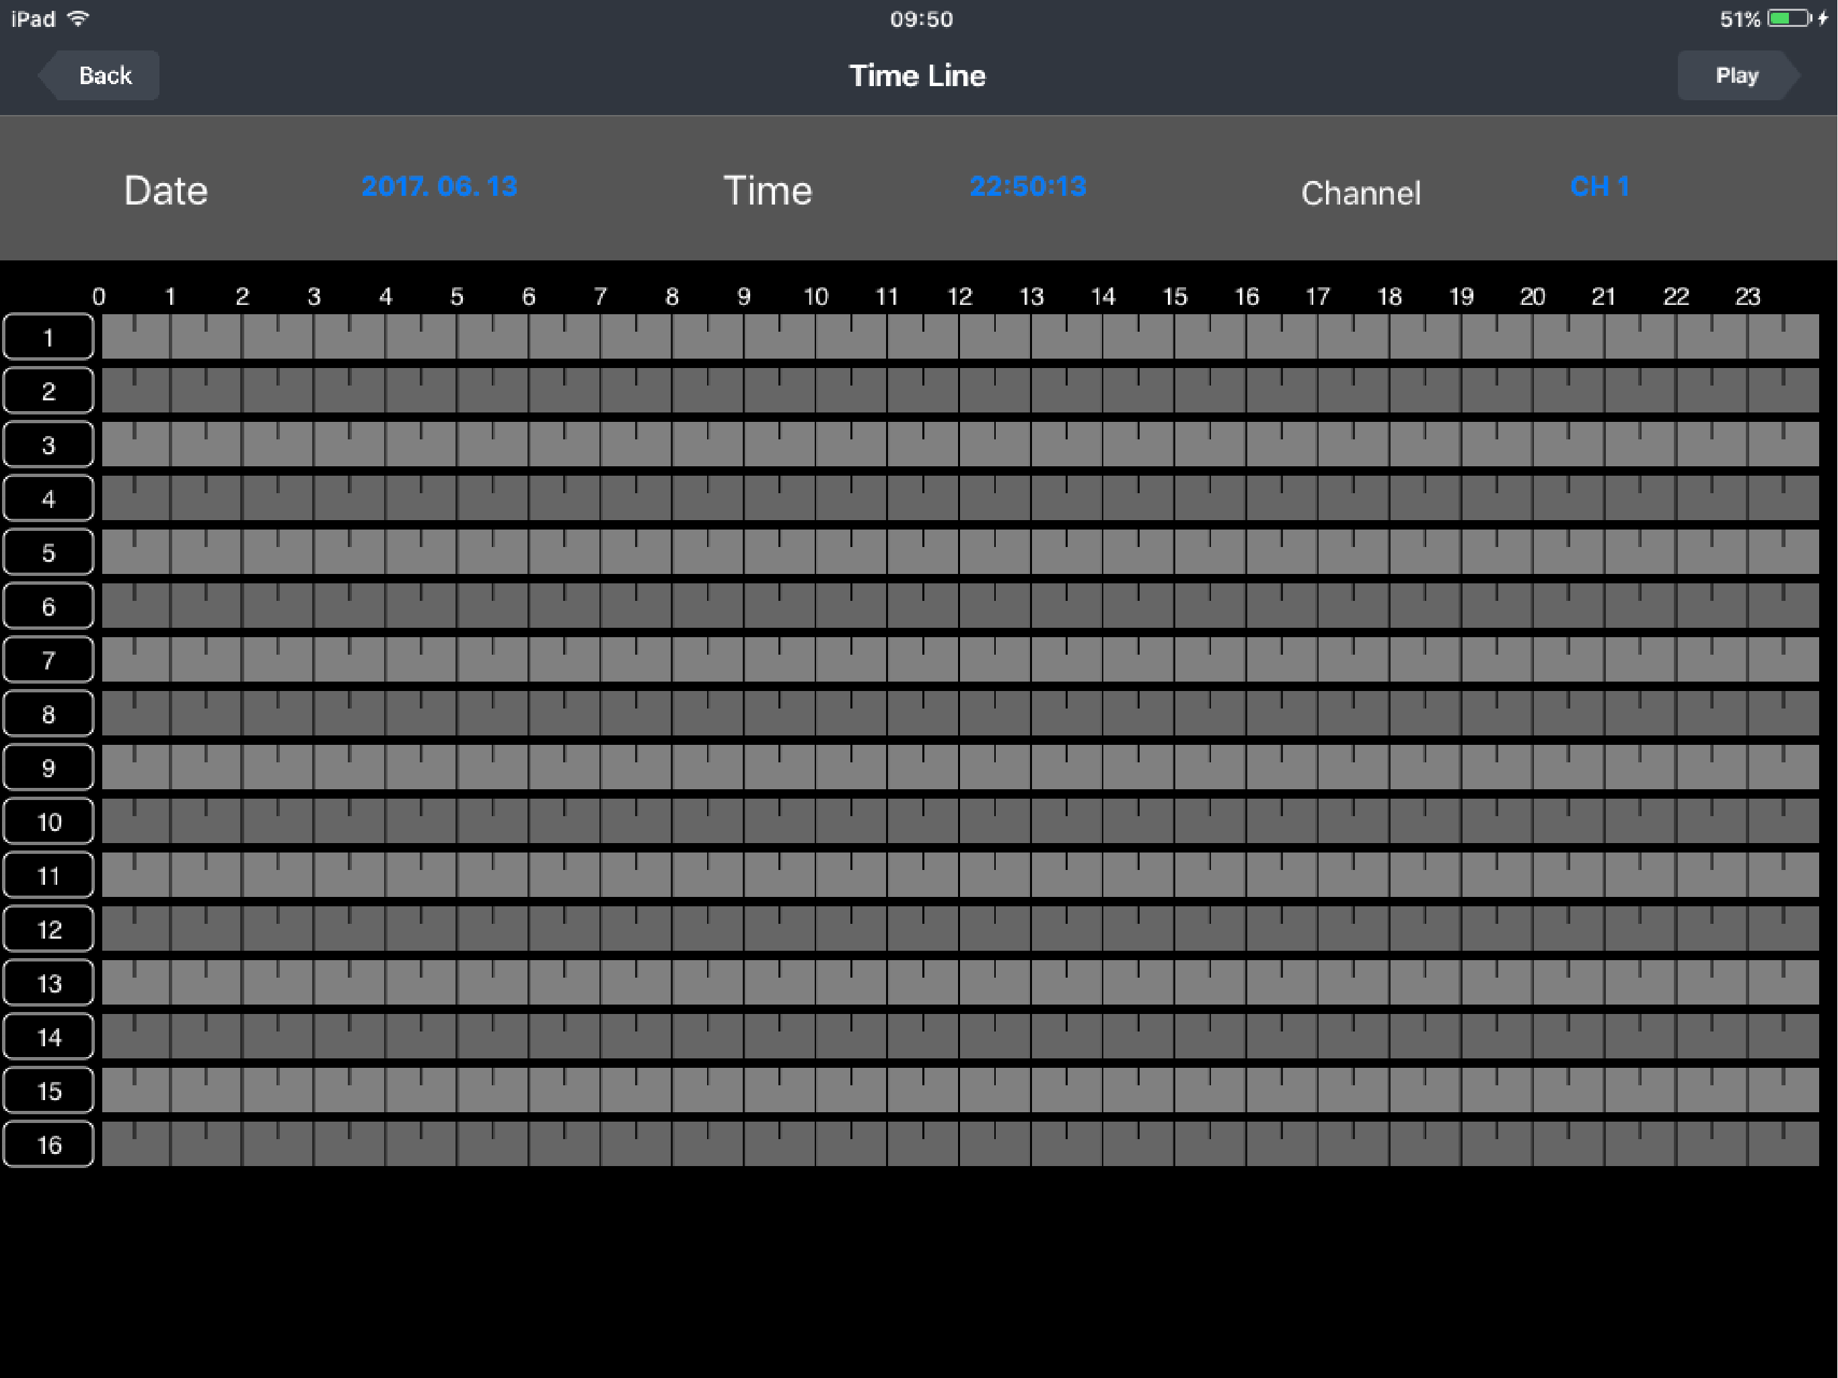The height and width of the screenshot is (1378, 1838).
Task: Select channel 12 button
Action: click(x=48, y=929)
